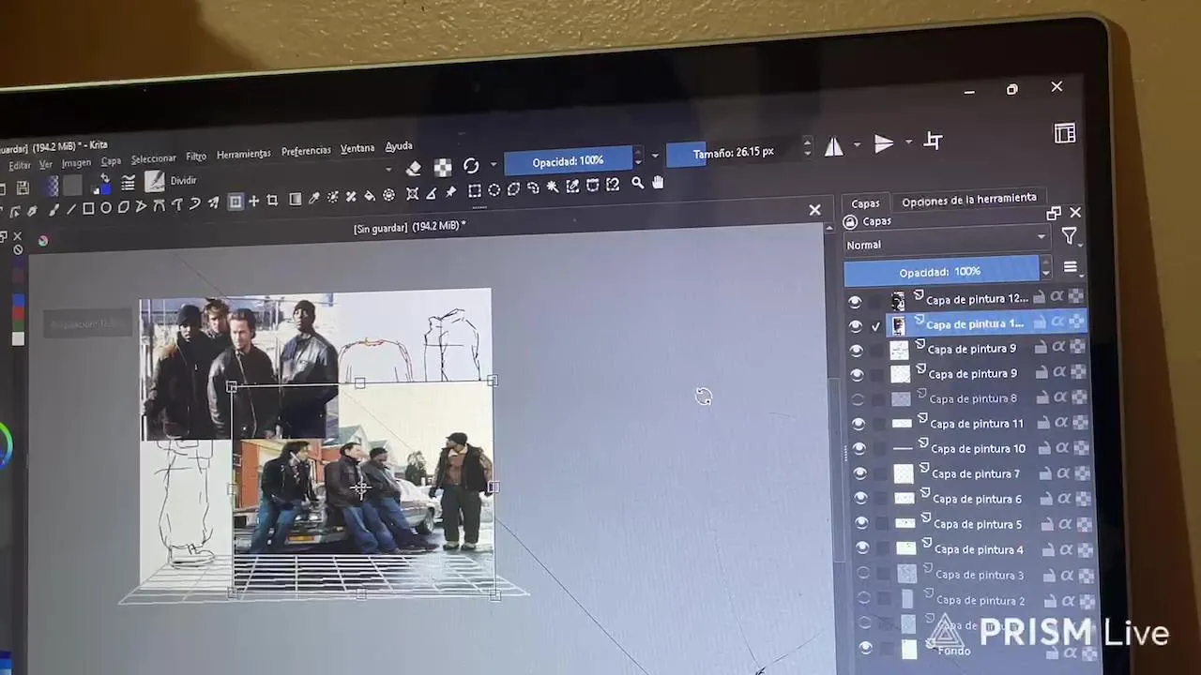Expand the horizontal mirror options arrow

coord(857,146)
